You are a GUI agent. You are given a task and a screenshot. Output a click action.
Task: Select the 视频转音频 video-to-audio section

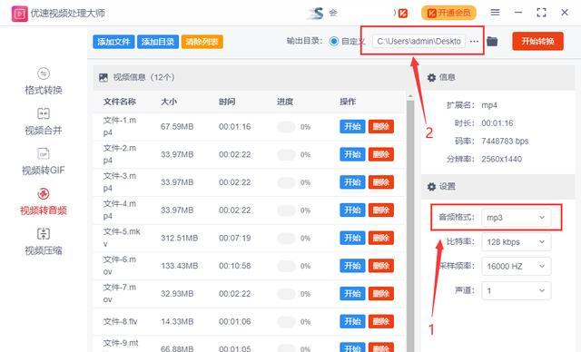coord(44,201)
